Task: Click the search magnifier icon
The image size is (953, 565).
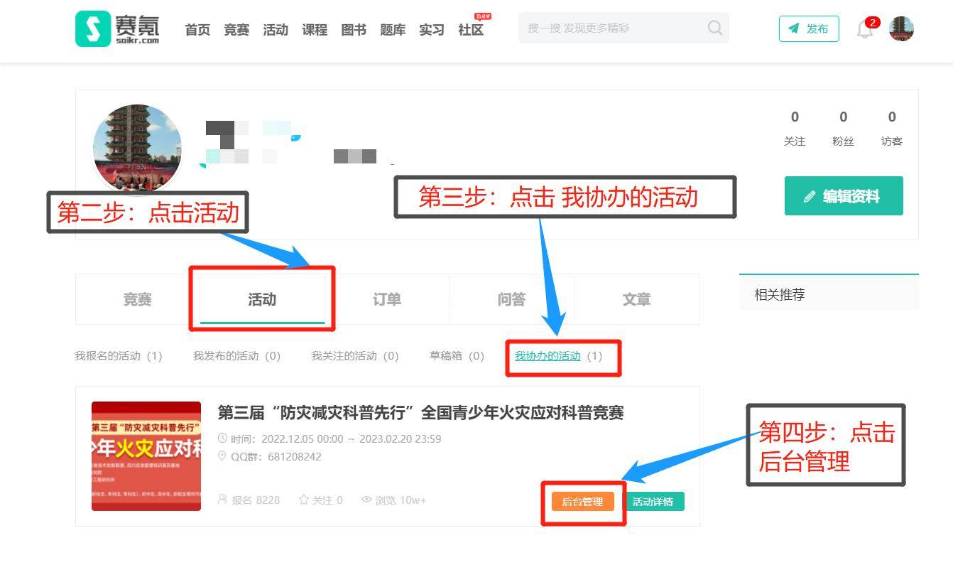Action: (x=714, y=28)
